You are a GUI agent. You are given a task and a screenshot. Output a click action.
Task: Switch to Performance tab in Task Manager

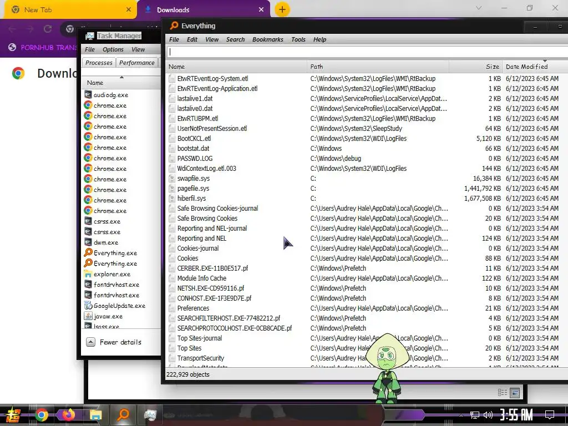click(137, 63)
